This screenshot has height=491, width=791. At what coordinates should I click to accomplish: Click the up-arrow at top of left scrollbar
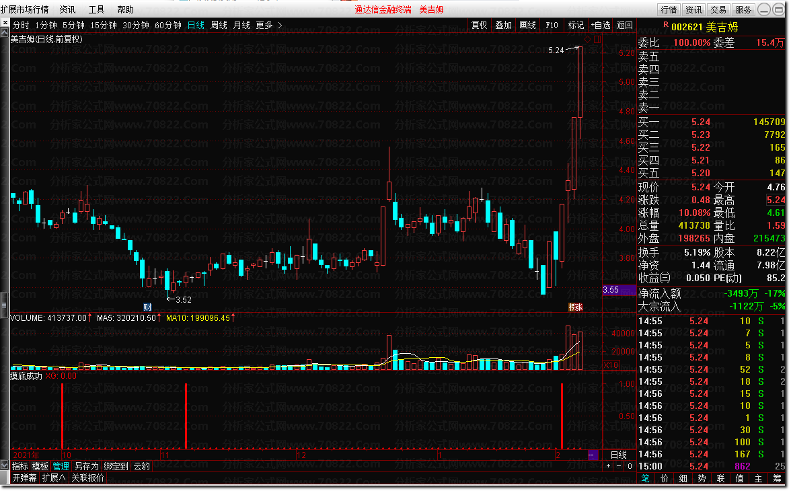pos(5,33)
